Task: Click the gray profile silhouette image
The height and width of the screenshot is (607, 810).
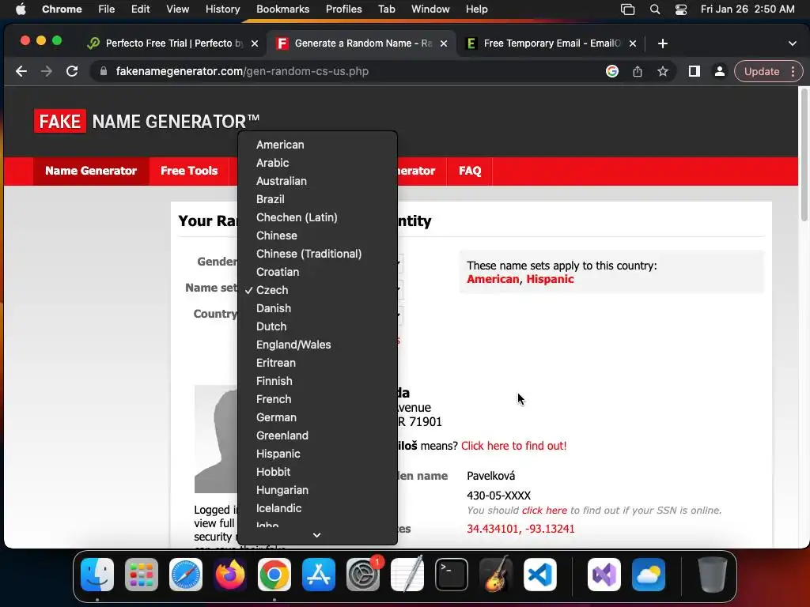Action: [216, 439]
